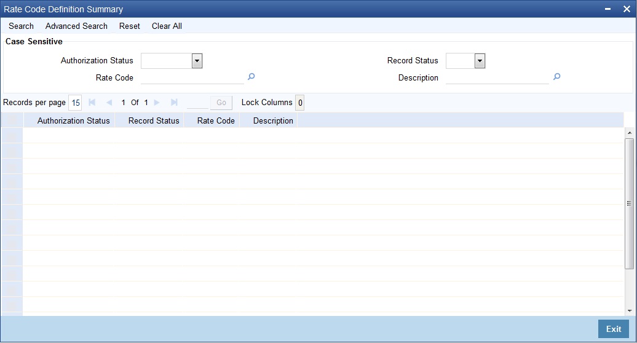Click Reset in the menu bar
The width and height of the screenshot is (637, 343).
130,26
